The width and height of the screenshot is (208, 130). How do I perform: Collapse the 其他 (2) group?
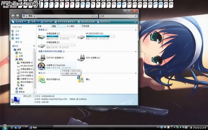tap(136, 73)
